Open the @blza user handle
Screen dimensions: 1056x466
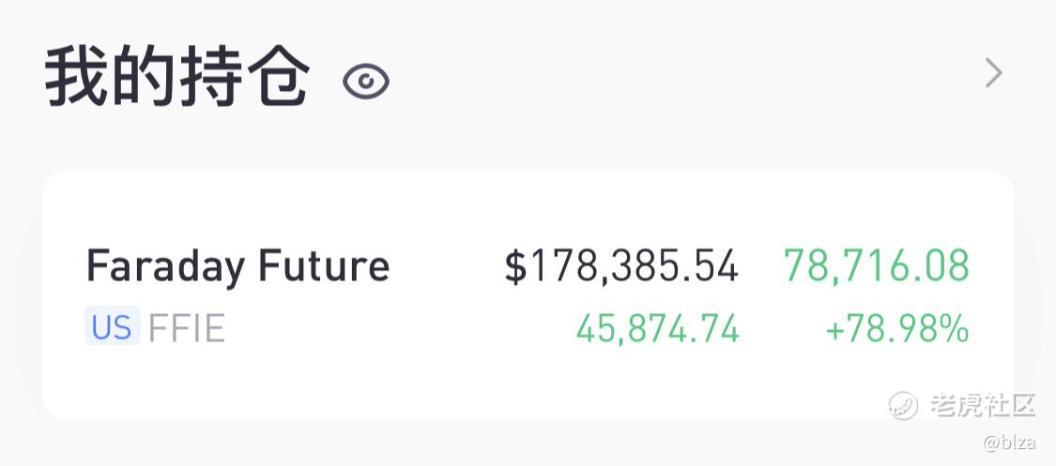tap(1009, 443)
